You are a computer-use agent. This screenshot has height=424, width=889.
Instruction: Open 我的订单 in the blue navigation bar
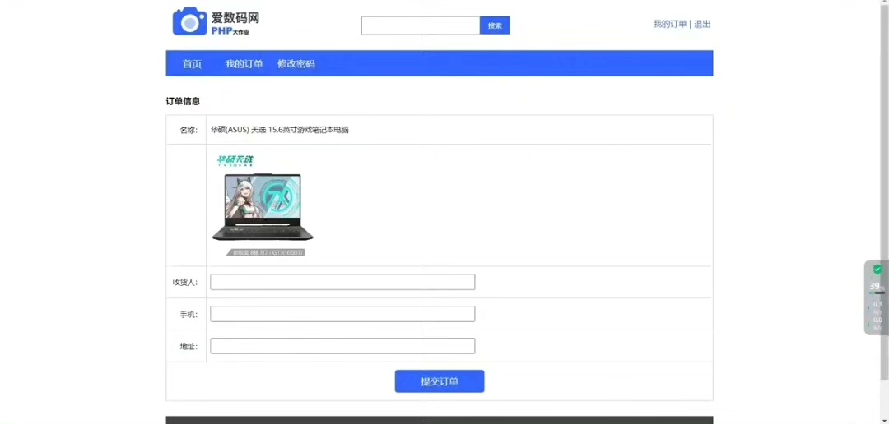(x=244, y=64)
